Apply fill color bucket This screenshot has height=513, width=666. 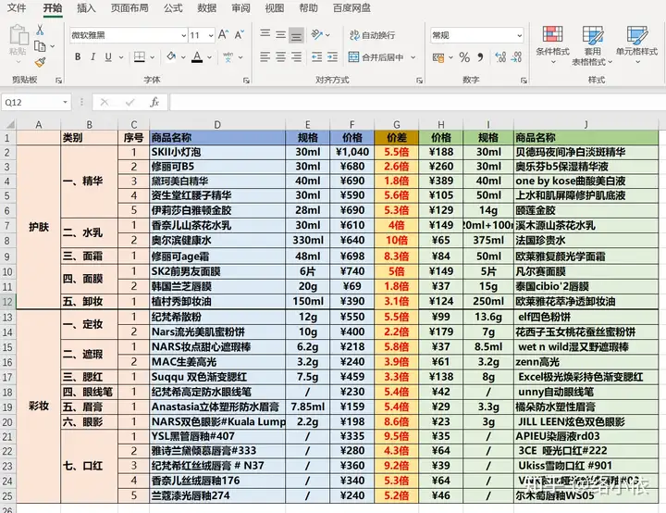pos(171,56)
